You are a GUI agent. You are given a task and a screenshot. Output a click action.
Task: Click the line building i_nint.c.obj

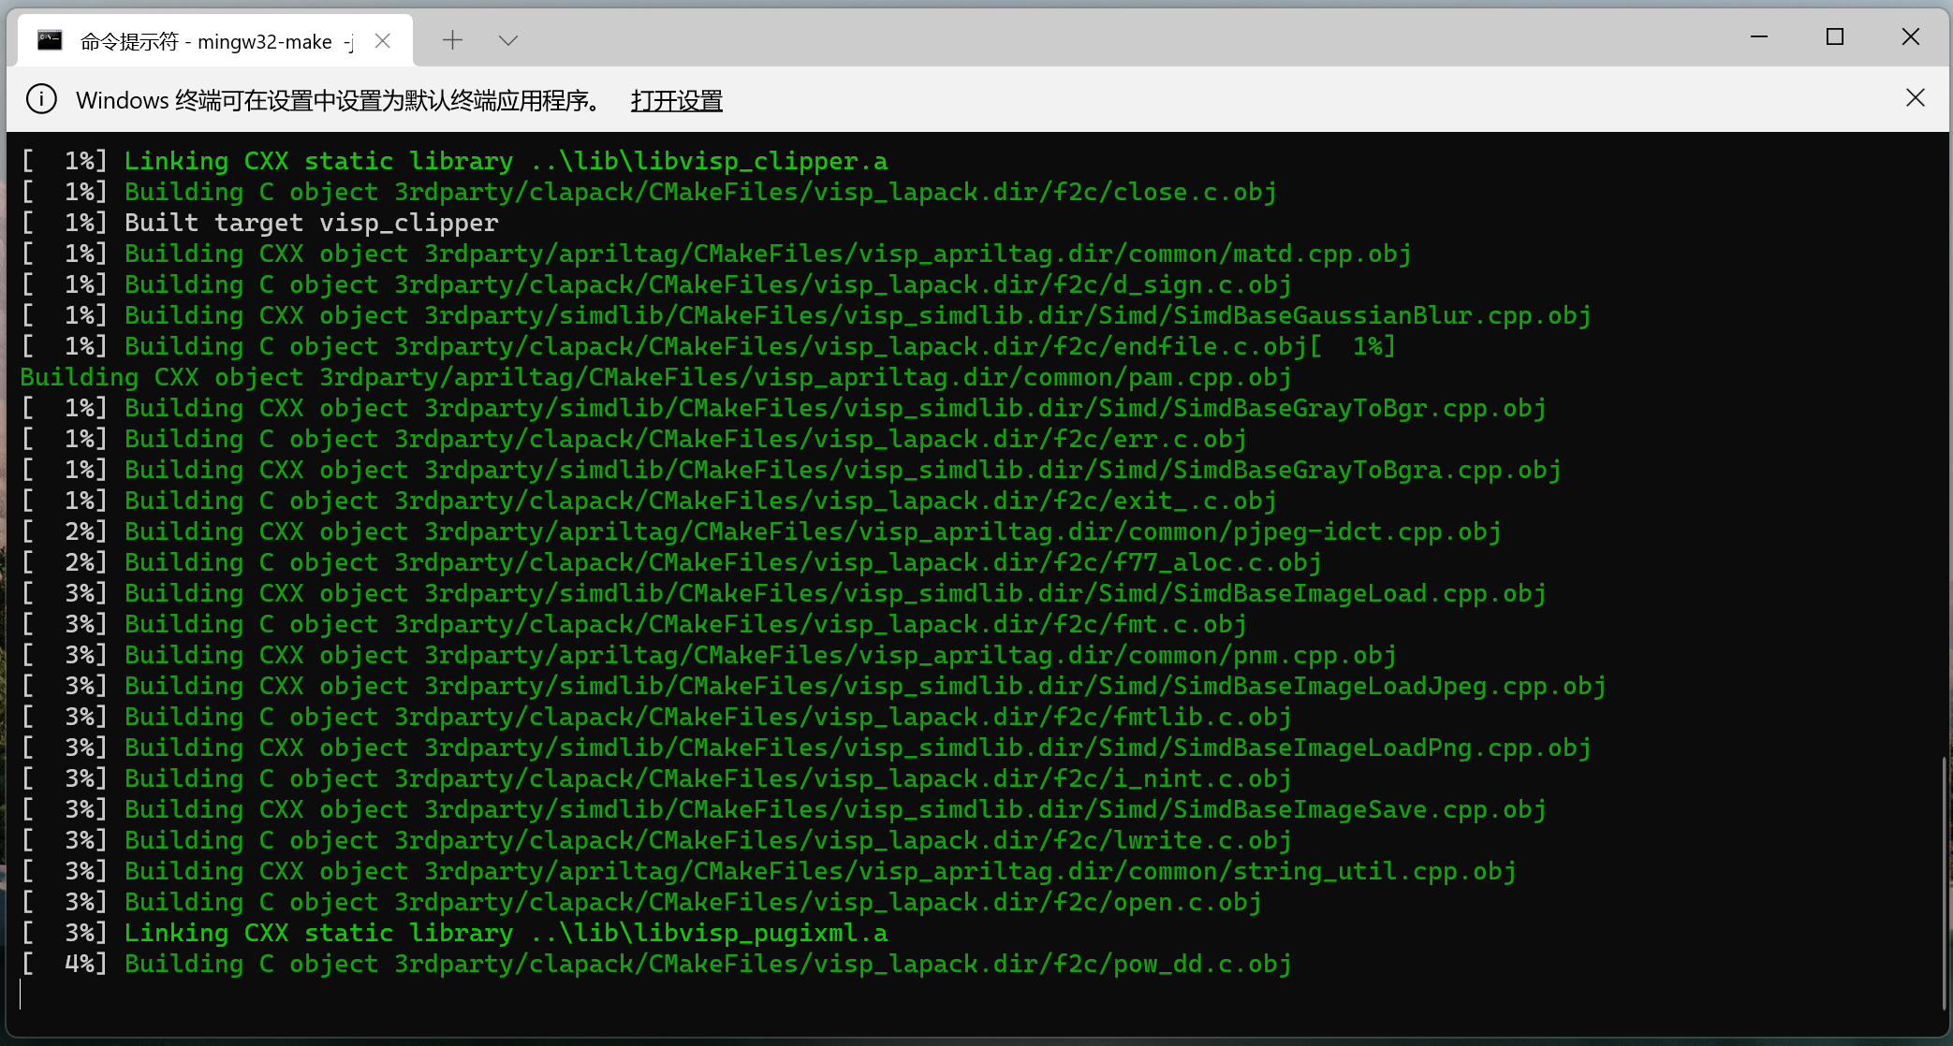pyautogui.click(x=656, y=778)
